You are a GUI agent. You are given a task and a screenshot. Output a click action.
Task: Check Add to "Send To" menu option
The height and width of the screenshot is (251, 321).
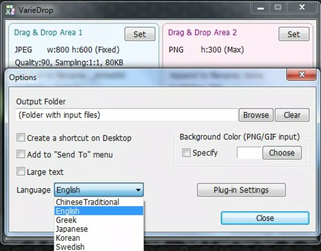21,154
